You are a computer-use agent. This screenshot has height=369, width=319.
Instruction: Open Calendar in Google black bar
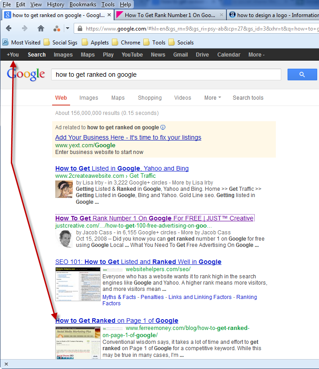pyautogui.click(x=229, y=55)
